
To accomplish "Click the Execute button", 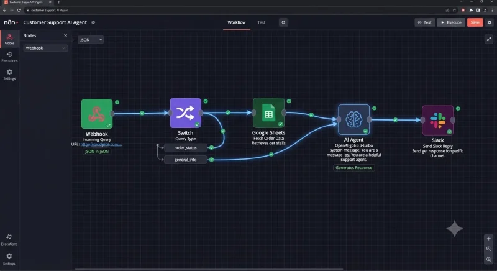I will pyautogui.click(x=451, y=22).
